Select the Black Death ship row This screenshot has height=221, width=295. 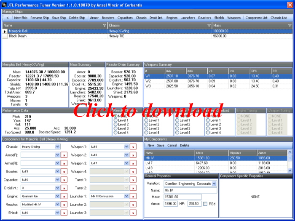[147, 36]
